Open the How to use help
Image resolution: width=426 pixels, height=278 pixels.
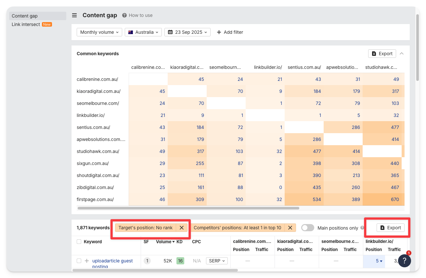(x=137, y=15)
